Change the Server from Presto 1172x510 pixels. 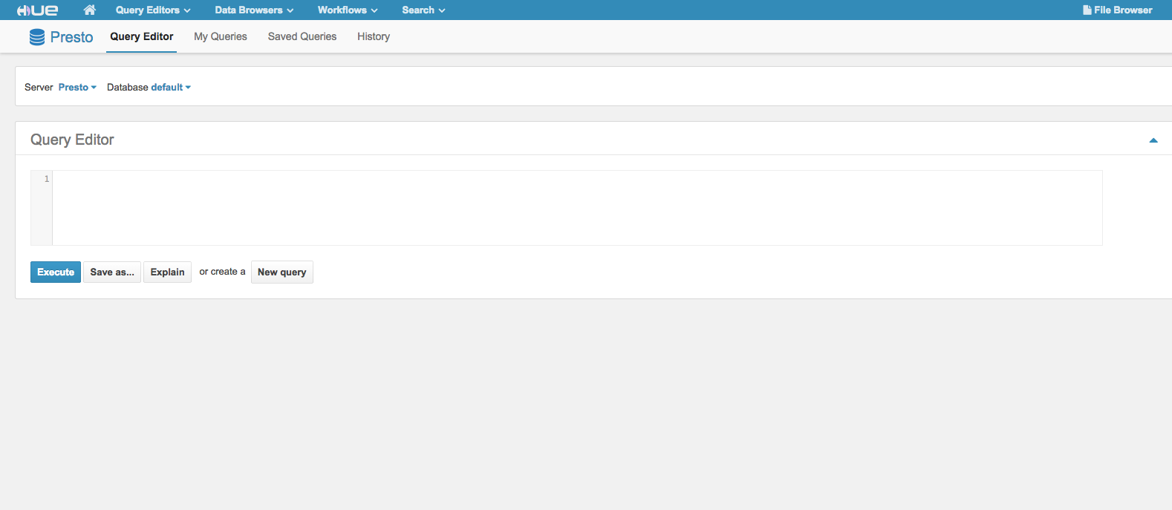tap(77, 88)
